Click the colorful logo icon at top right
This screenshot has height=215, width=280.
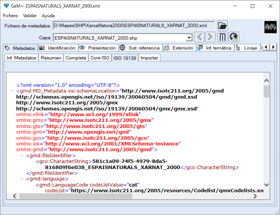coord(270,27)
